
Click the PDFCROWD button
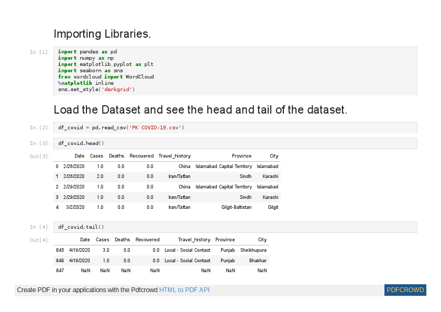(x=405, y=290)
